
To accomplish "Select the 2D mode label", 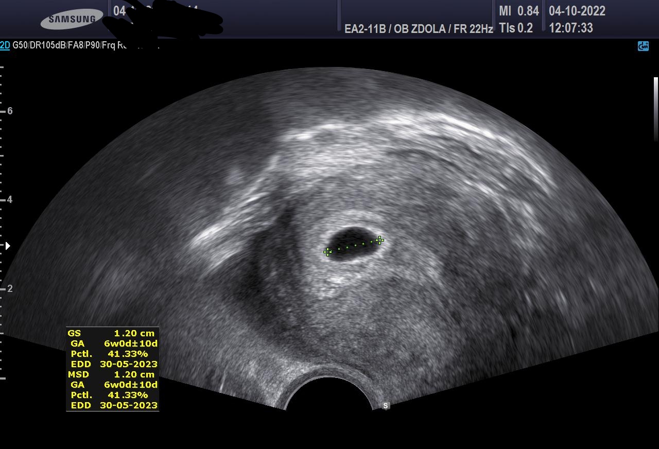I will 5,45.
